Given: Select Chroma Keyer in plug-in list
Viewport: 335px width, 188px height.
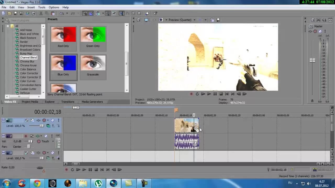Looking at the screenshot, I should [x=28, y=65].
